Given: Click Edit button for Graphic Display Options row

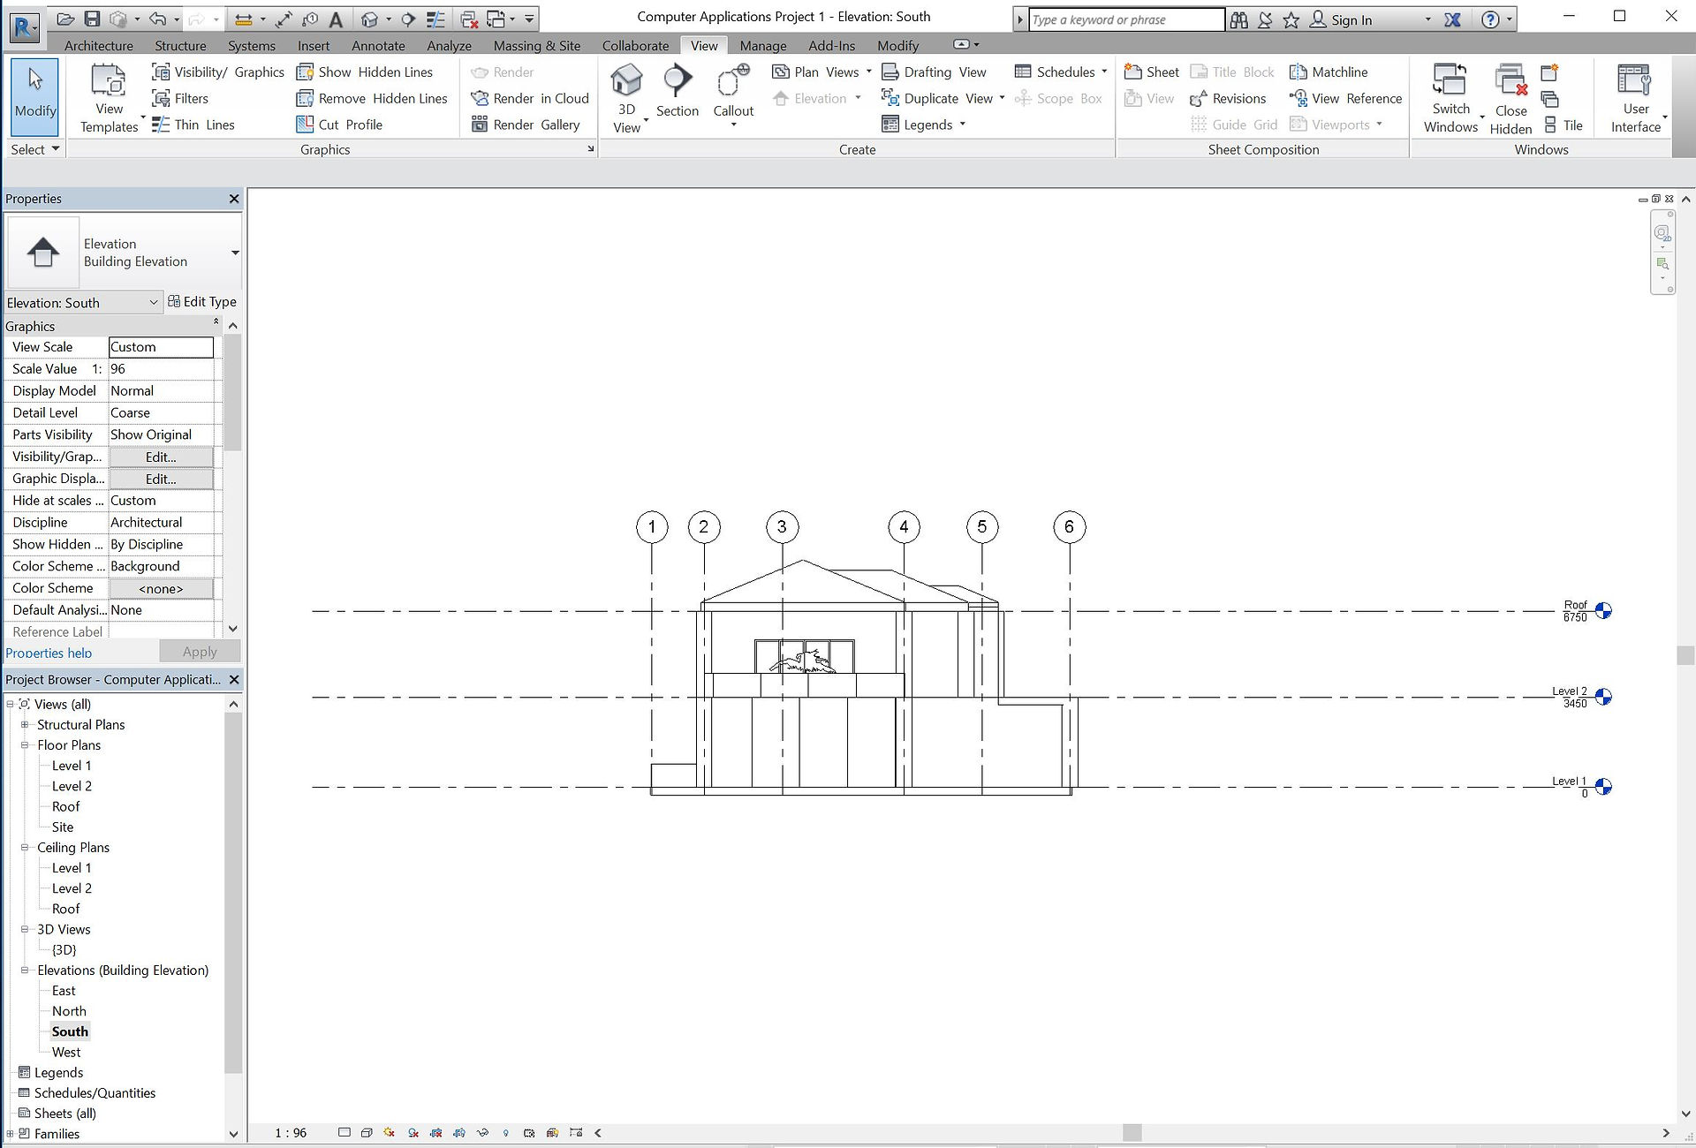Looking at the screenshot, I should (x=161, y=480).
